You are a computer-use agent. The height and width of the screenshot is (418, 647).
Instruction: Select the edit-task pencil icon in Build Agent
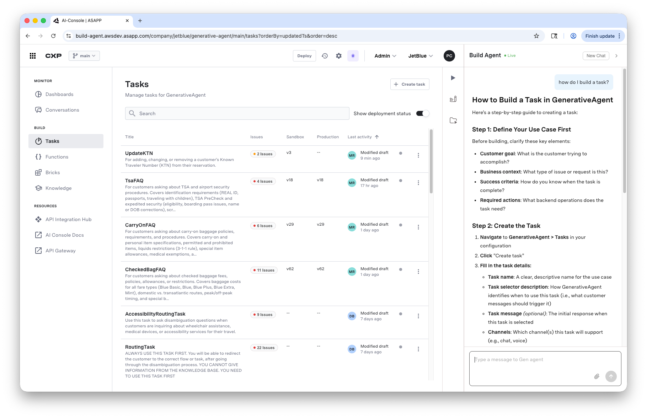coord(453,99)
